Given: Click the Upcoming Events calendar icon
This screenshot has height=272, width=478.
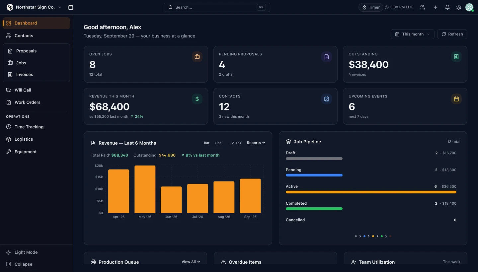Looking at the screenshot, I should point(456,99).
